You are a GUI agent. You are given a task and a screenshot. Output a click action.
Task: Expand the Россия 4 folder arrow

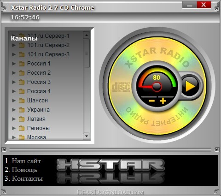14,91
